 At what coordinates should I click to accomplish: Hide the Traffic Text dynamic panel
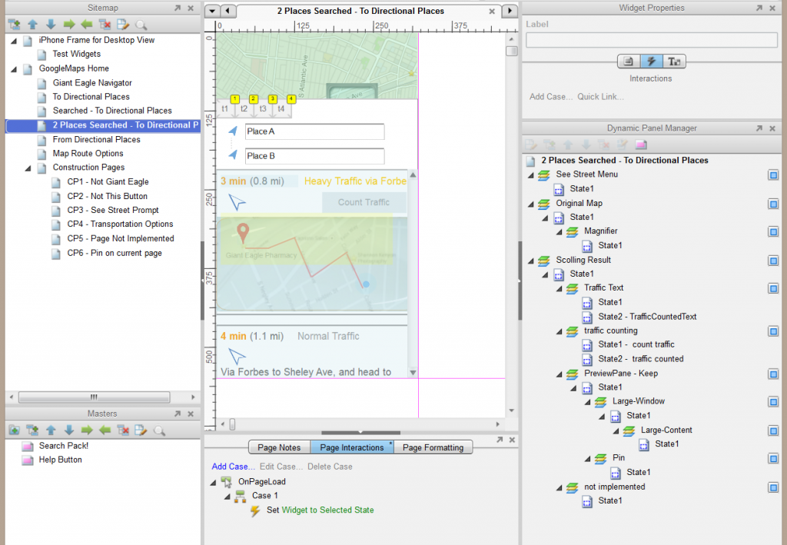[x=773, y=288]
